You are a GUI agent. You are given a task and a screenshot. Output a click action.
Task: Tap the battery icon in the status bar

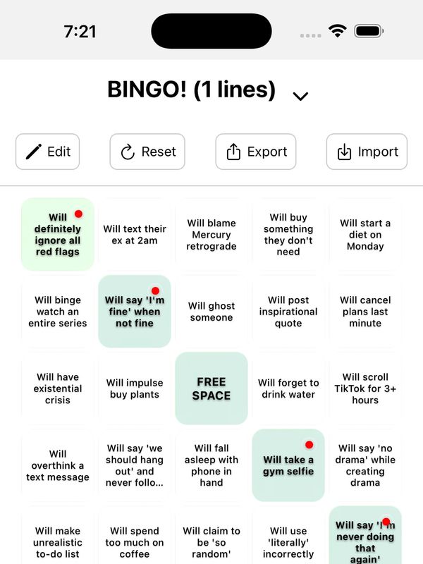pyautogui.click(x=369, y=30)
